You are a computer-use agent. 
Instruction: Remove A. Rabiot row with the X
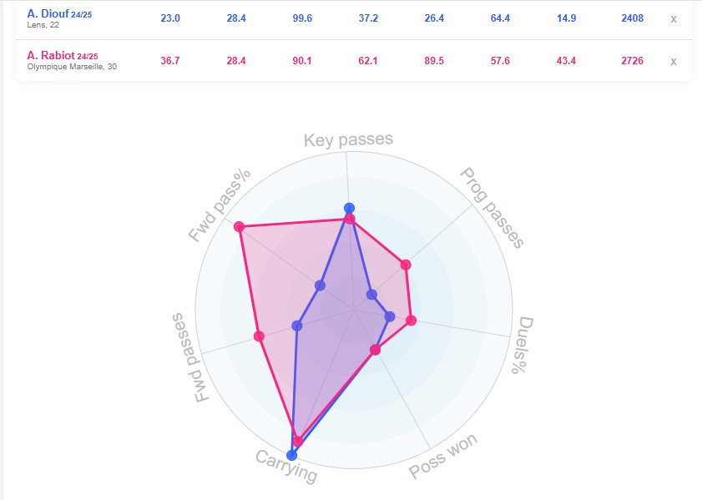[x=674, y=61]
